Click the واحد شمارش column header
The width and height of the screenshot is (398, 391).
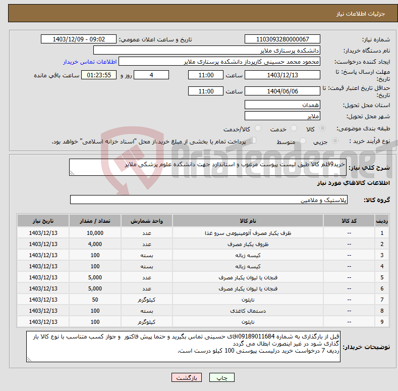pos(147,221)
